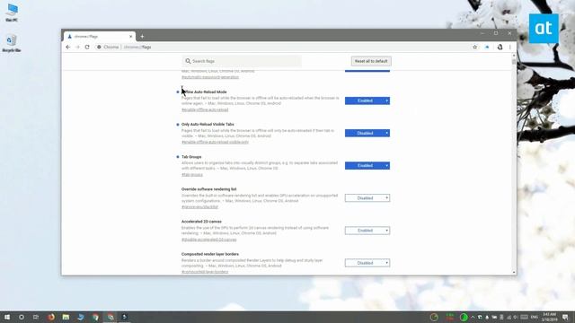Open the Chrome icon on the taskbar
The width and height of the screenshot is (575, 323).
point(95,317)
